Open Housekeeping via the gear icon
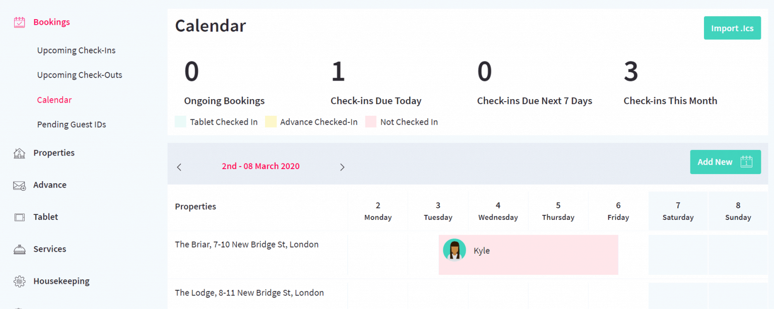Screen dimensions: 774x309 [19, 281]
